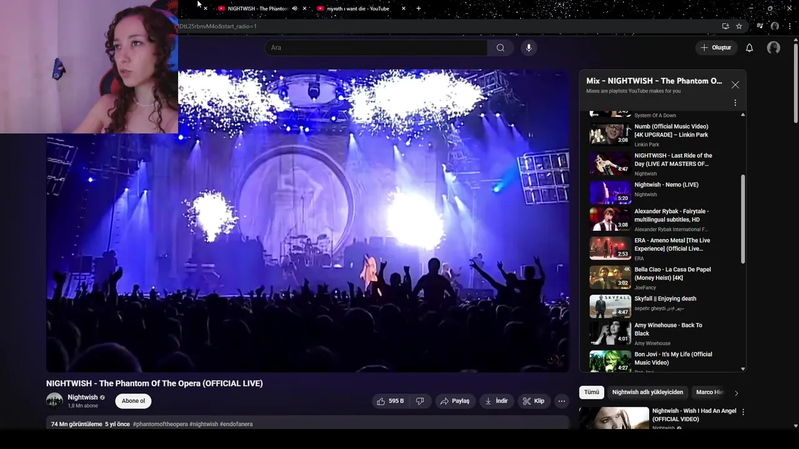Screen dimensions: 799x449
Task: Create a clip with Klip button
Action: pyautogui.click(x=534, y=401)
